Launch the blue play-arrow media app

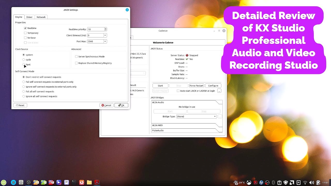tap(59, 182)
